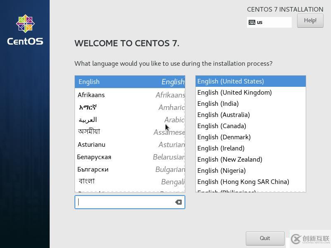Select Belarusian language row
Viewport: 331px width, 248px height.
tap(130, 157)
